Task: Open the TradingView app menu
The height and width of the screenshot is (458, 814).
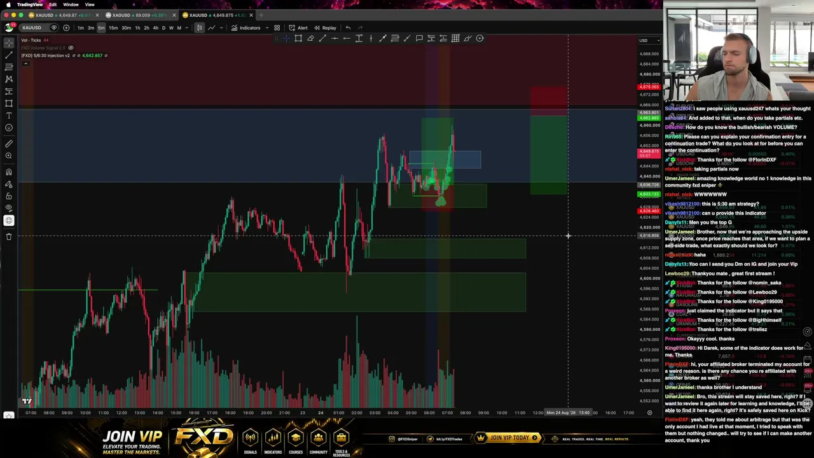Action: 31,4
